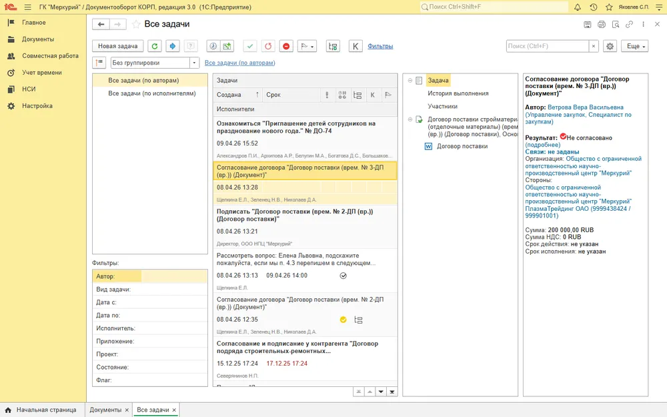
Task: Toggle the sort order button beside grouping
Action: [x=99, y=63]
